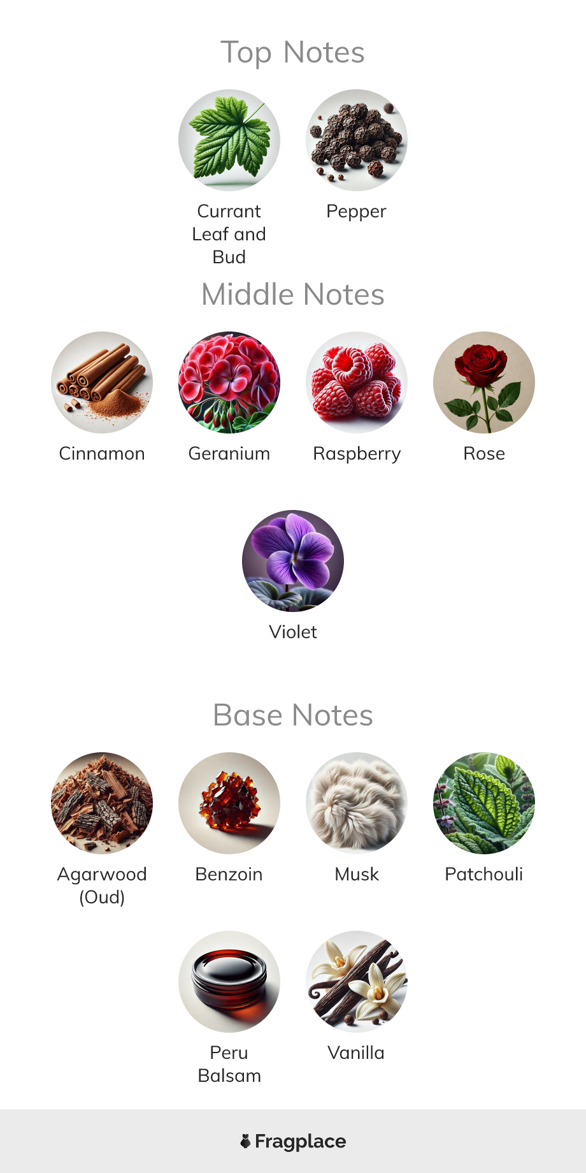
Task: Click the Patchouli text label
Action: click(484, 874)
